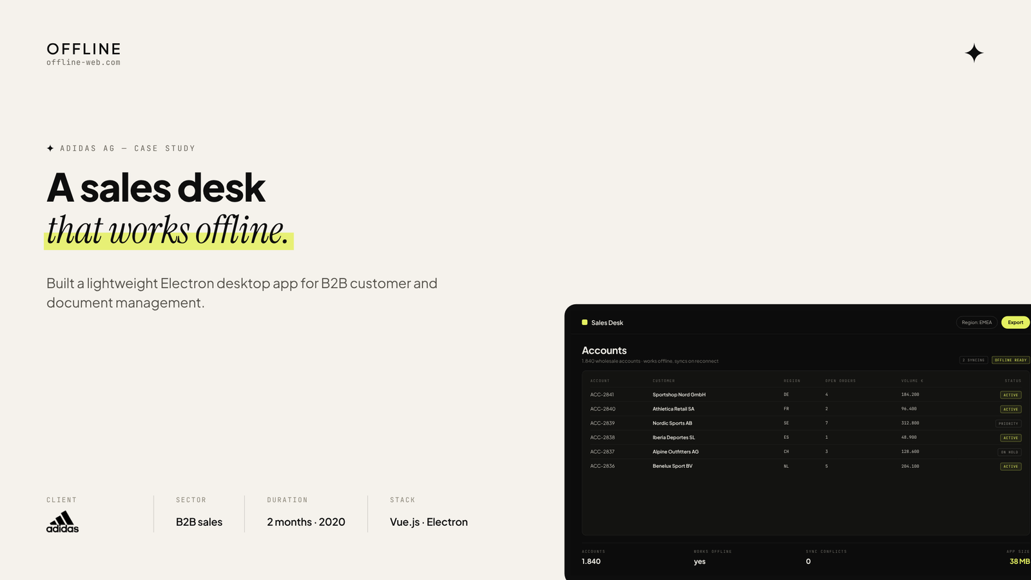Open customer Nordic Sports AB
The image size is (1031, 580).
[x=672, y=423]
